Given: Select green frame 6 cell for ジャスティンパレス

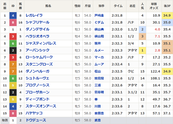Looking at the screenshot, I should [13, 43].
